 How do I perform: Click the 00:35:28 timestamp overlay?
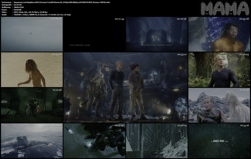tap(244, 19)
